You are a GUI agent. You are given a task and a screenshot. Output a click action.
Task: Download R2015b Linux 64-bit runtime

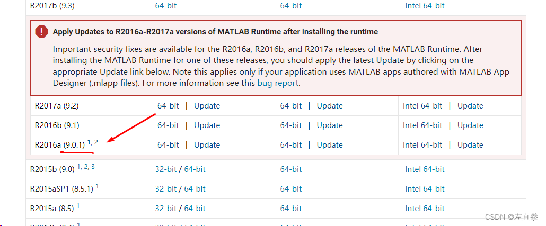pyautogui.click(x=291, y=169)
